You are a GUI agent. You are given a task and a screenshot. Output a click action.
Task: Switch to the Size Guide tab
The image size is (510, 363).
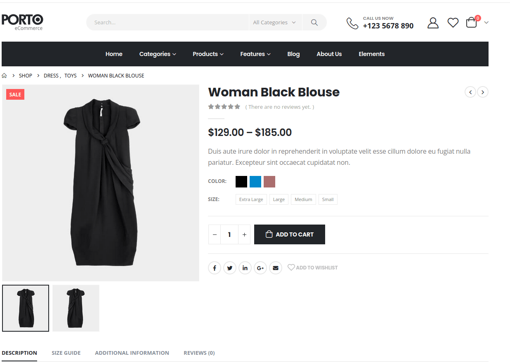(x=66, y=353)
